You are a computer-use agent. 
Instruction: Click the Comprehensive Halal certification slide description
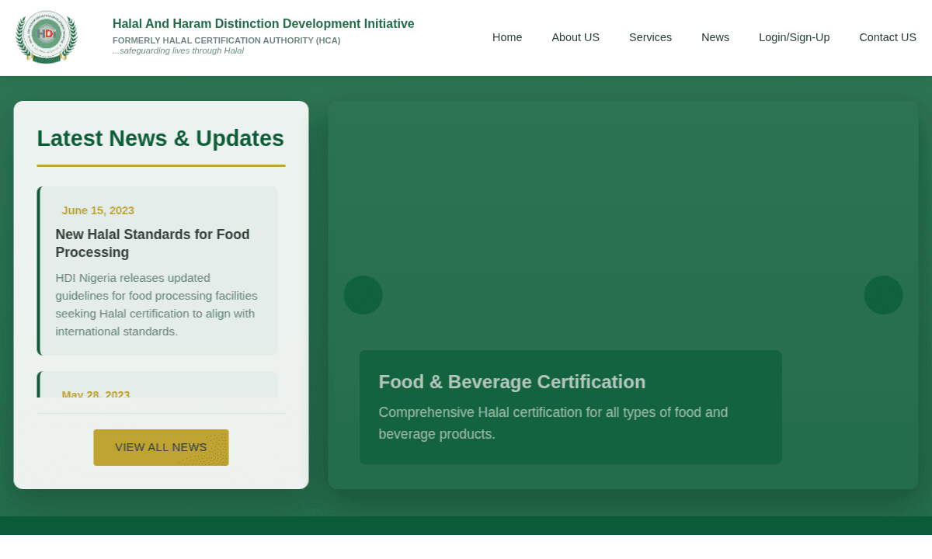point(553,423)
